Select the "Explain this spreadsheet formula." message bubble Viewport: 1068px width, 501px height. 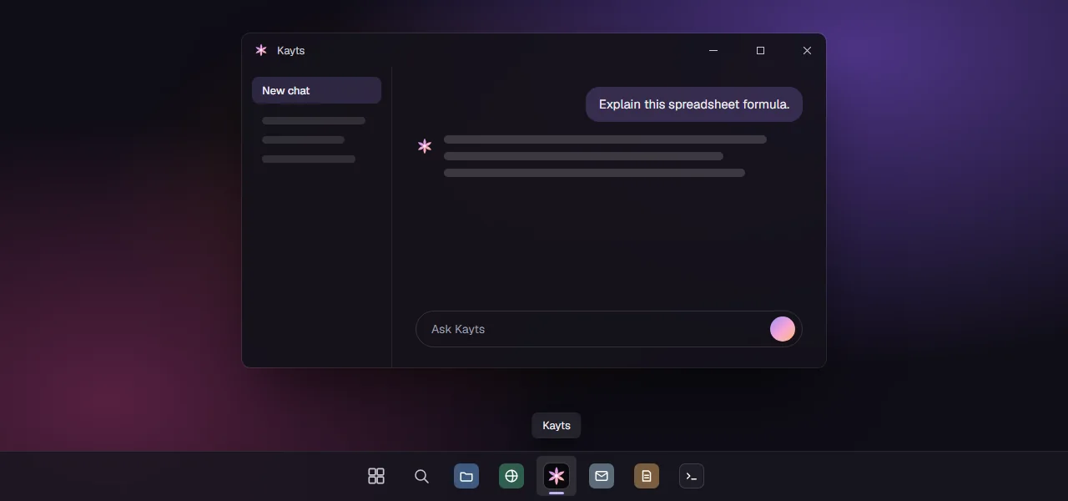[x=694, y=104]
